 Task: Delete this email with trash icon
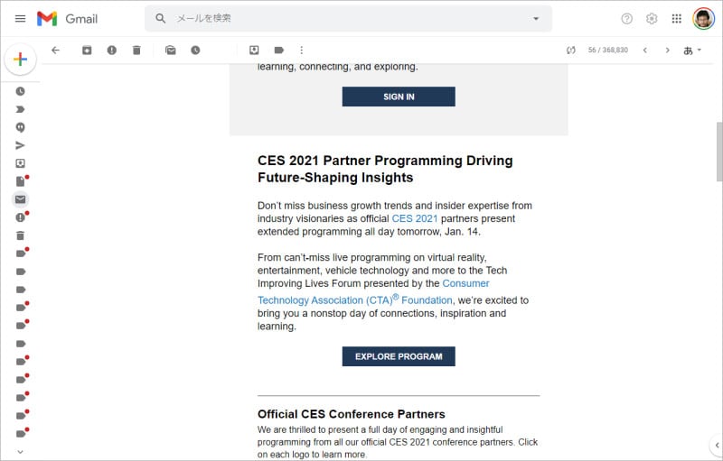136,51
